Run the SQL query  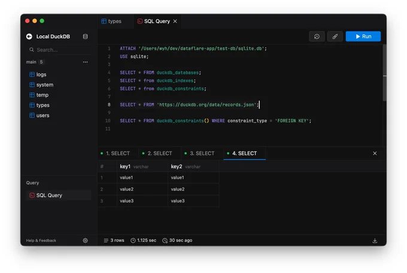[363, 37]
